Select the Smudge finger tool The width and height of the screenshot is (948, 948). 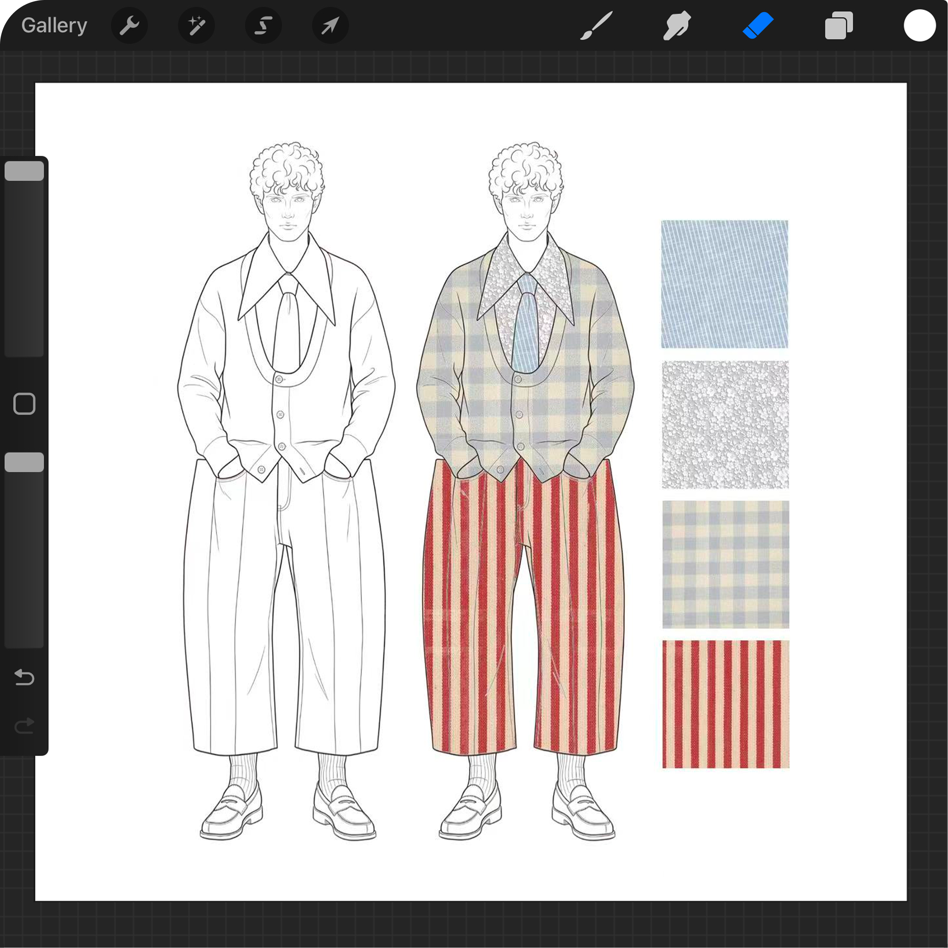[x=677, y=25]
